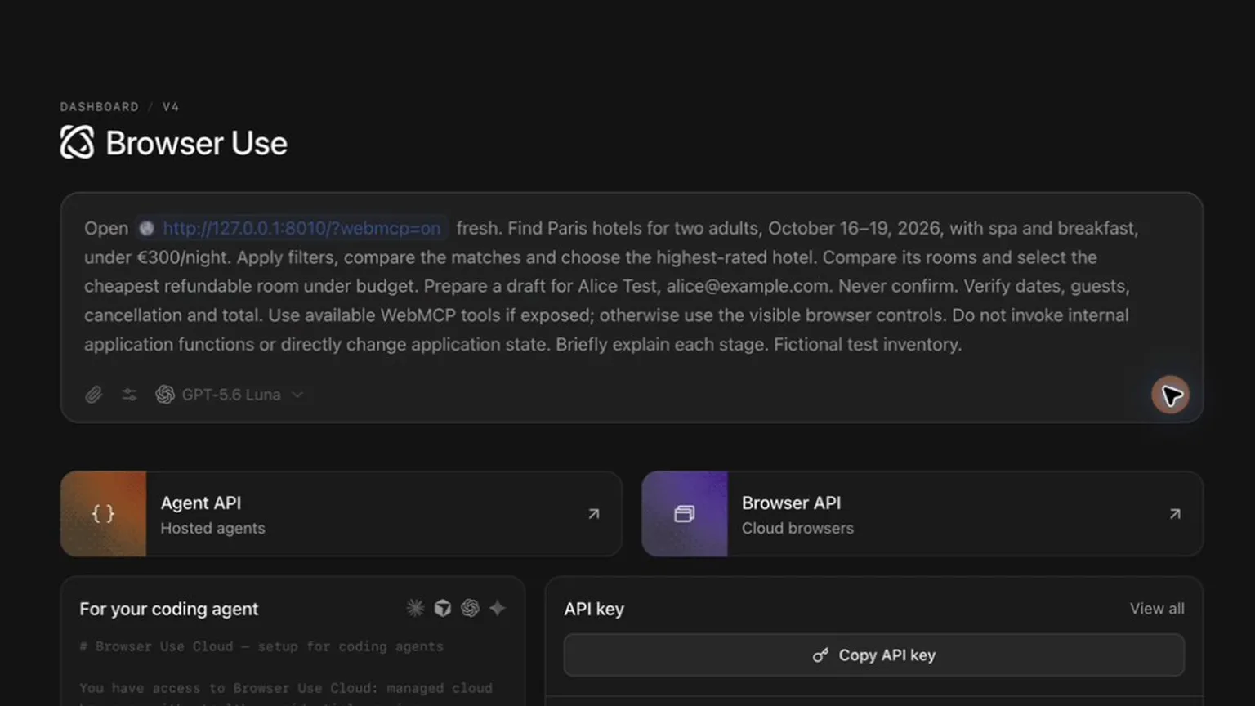Open the Agent API card

pos(342,514)
